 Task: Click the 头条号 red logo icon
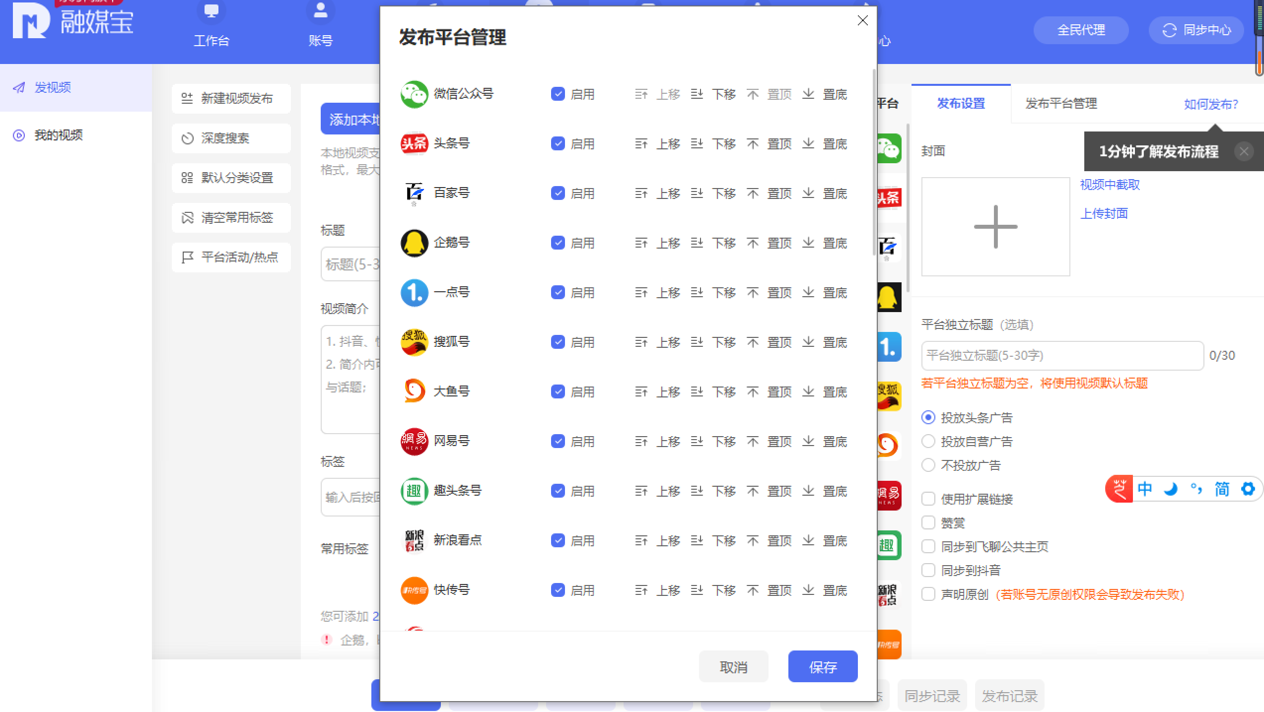pyautogui.click(x=414, y=144)
